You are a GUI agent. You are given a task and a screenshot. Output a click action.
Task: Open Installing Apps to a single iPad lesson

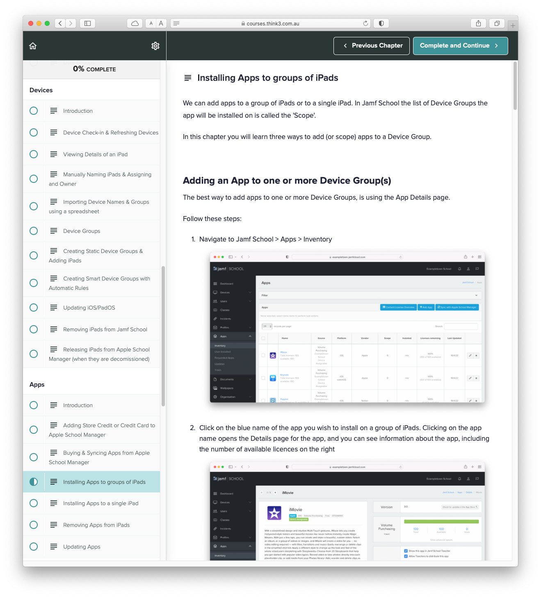(91, 503)
